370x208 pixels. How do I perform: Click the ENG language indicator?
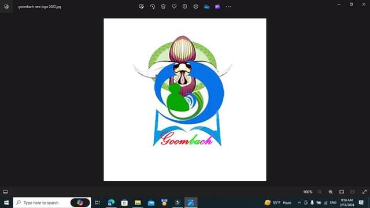[333, 203]
